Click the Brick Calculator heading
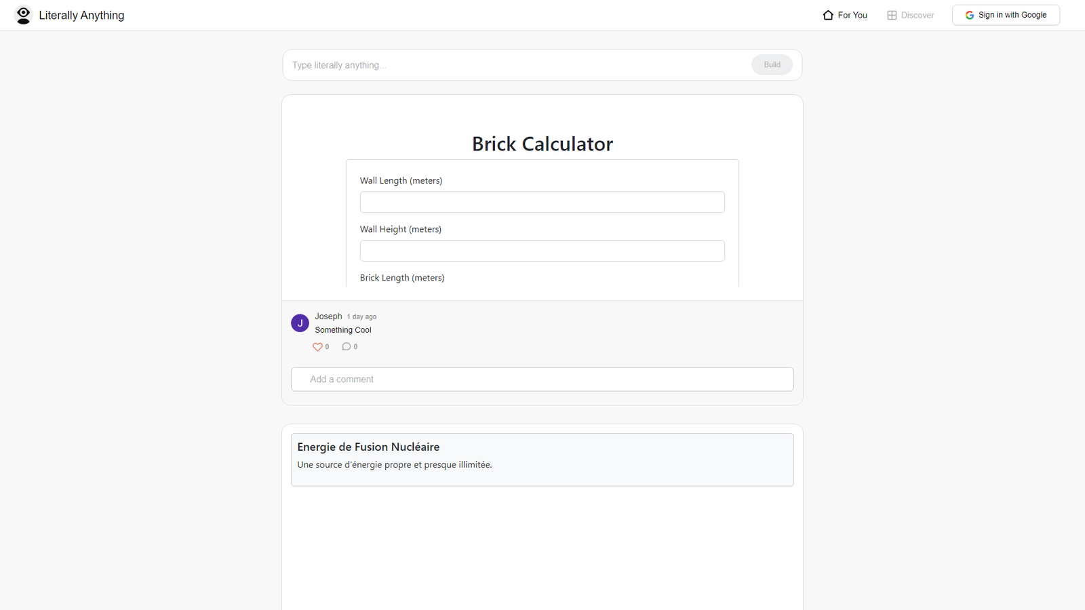Viewport: 1085px width, 610px height. click(542, 144)
